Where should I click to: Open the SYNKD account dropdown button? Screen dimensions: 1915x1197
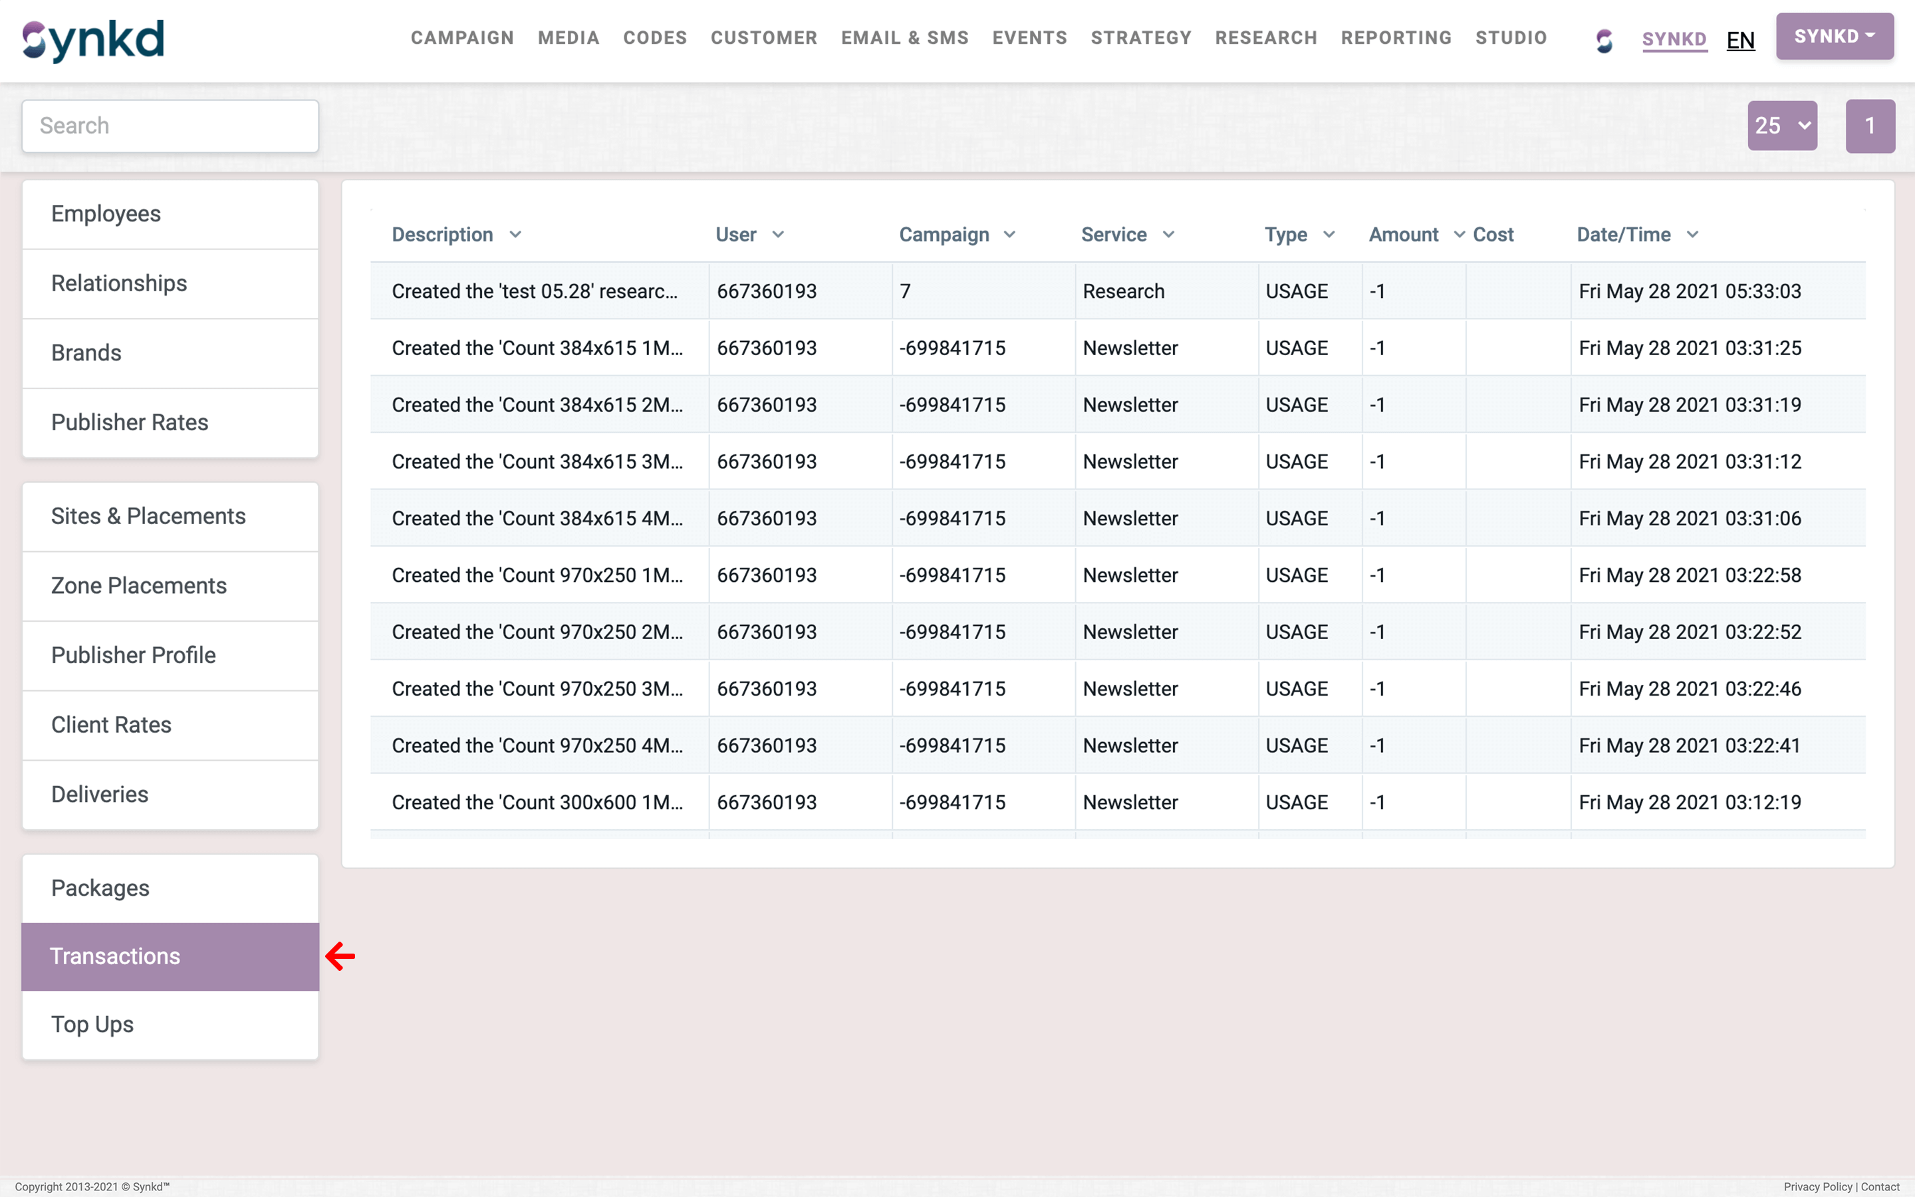pyautogui.click(x=1835, y=36)
